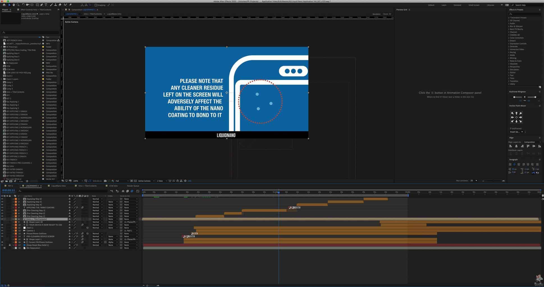
Task: Open the Align Layers to Composition dropdown
Action: click(532, 142)
